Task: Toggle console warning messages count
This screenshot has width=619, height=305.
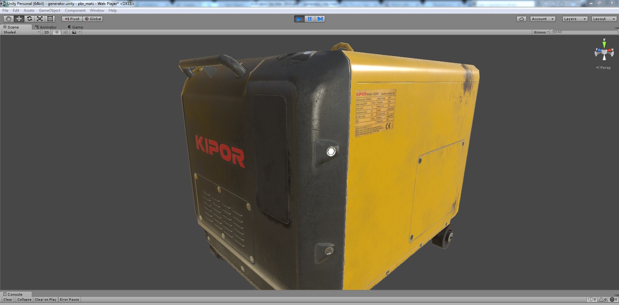Action: click(x=603, y=300)
